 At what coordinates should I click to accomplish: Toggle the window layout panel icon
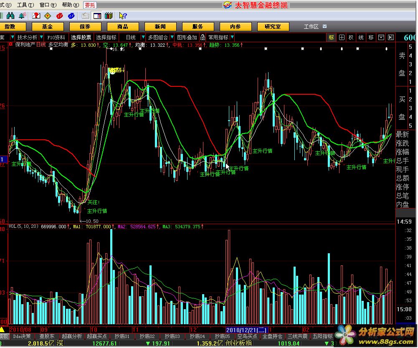pos(97,16)
